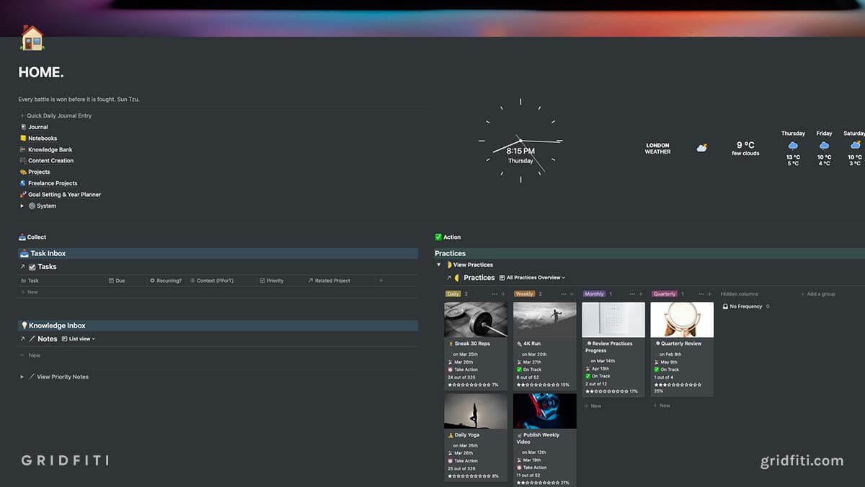The height and width of the screenshot is (487, 865).
Task: Click the green Action checkmark icon
Action: [x=438, y=237]
